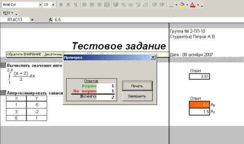Click the fx insert function icon
This screenshot has height=144, width=244.
(x=51, y=20)
